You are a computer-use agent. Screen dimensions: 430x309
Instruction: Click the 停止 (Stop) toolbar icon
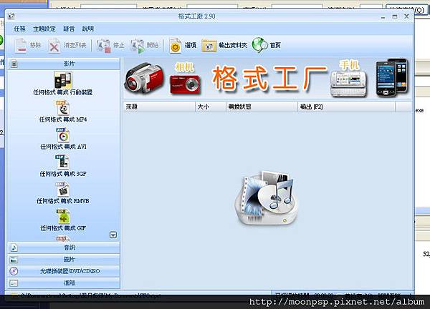tap(104, 46)
